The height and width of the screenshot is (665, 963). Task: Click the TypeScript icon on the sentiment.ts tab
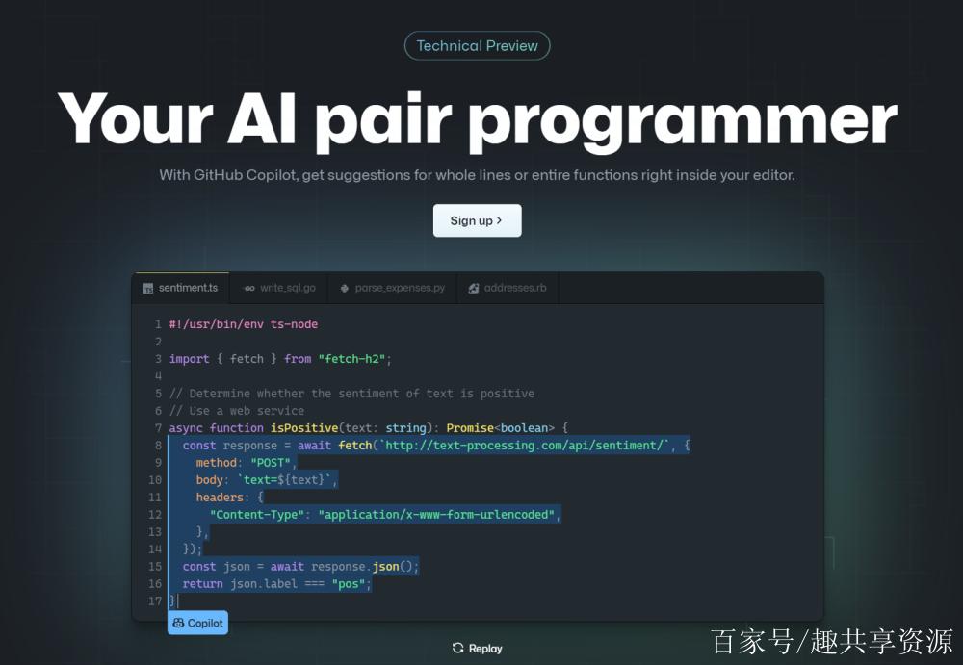pyautogui.click(x=148, y=288)
